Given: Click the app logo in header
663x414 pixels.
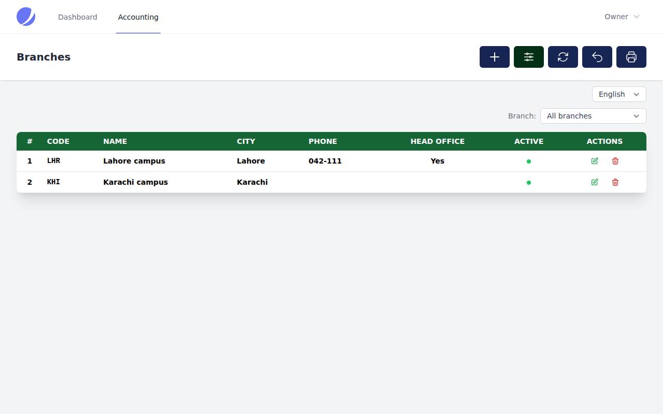Looking at the screenshot, I should click(x=26, y=17).
